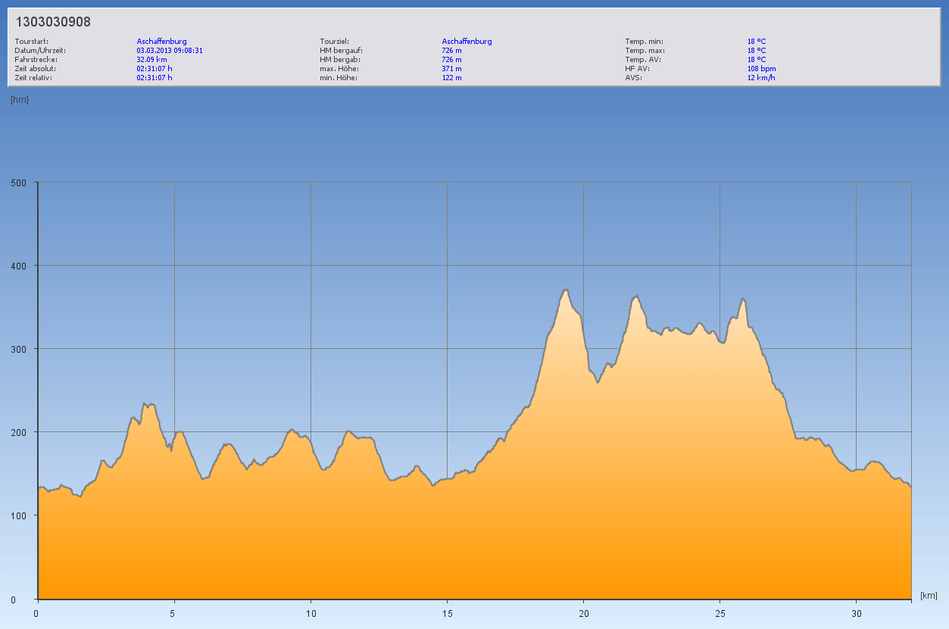Select the HF AV value 108 bpm
The height and width of the screenshot is (629, 949).
click(761, 68)
